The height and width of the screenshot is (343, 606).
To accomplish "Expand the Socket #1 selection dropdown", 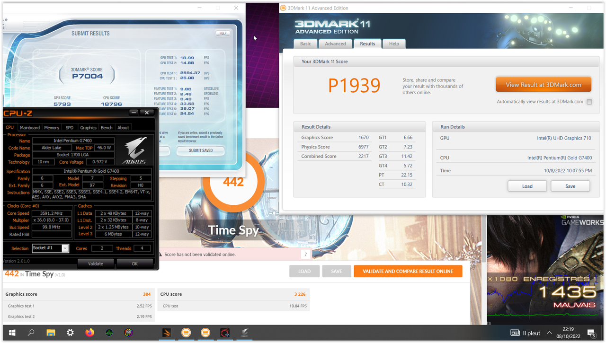I will 65,248.
